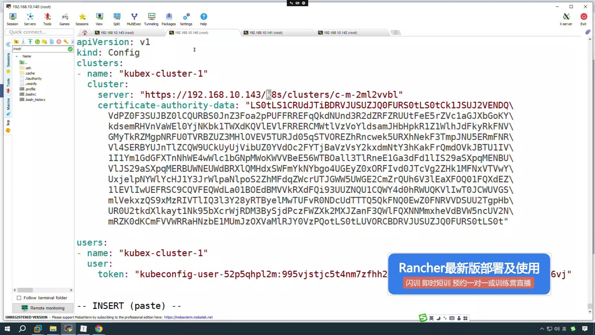Screen dimensions: 595x335
Task: Click the SFTP download arrow icon
Action: (x=23, y=42)
